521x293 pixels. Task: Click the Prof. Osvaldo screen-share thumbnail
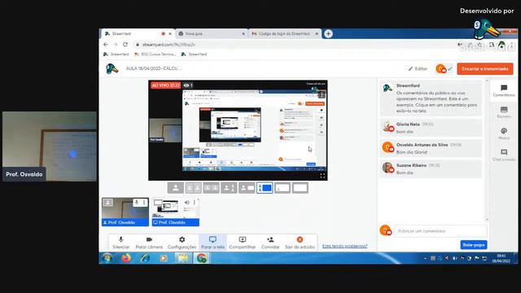pos(176,212)
